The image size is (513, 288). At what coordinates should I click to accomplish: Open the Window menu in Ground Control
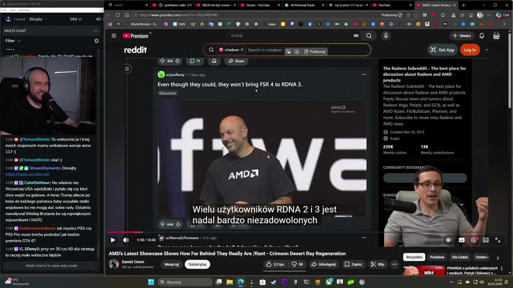click(x=24, y=10)
